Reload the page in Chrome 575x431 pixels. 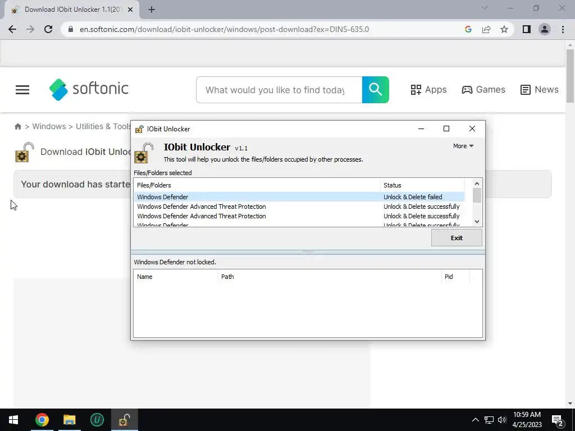point(48,29)
